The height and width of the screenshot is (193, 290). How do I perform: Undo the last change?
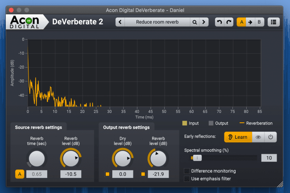tap(220, 22)
